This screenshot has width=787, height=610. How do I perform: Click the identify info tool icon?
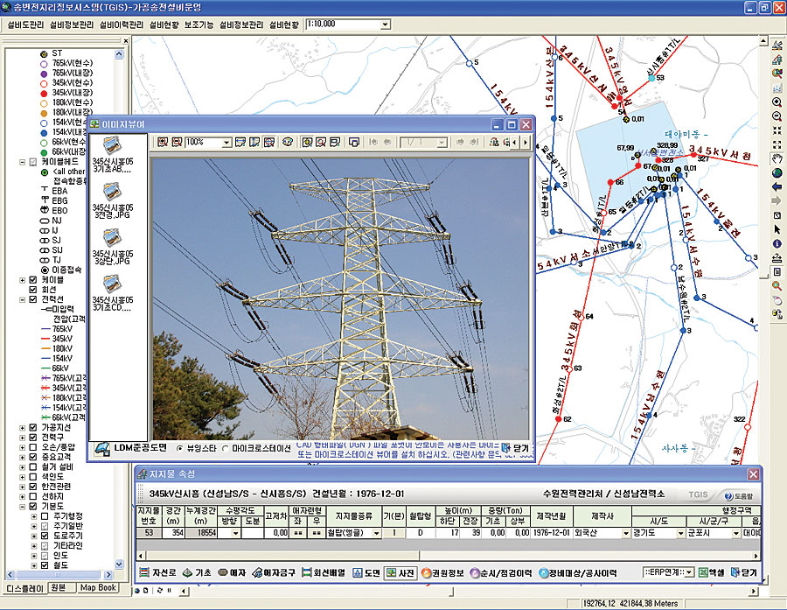pos(777,242)
